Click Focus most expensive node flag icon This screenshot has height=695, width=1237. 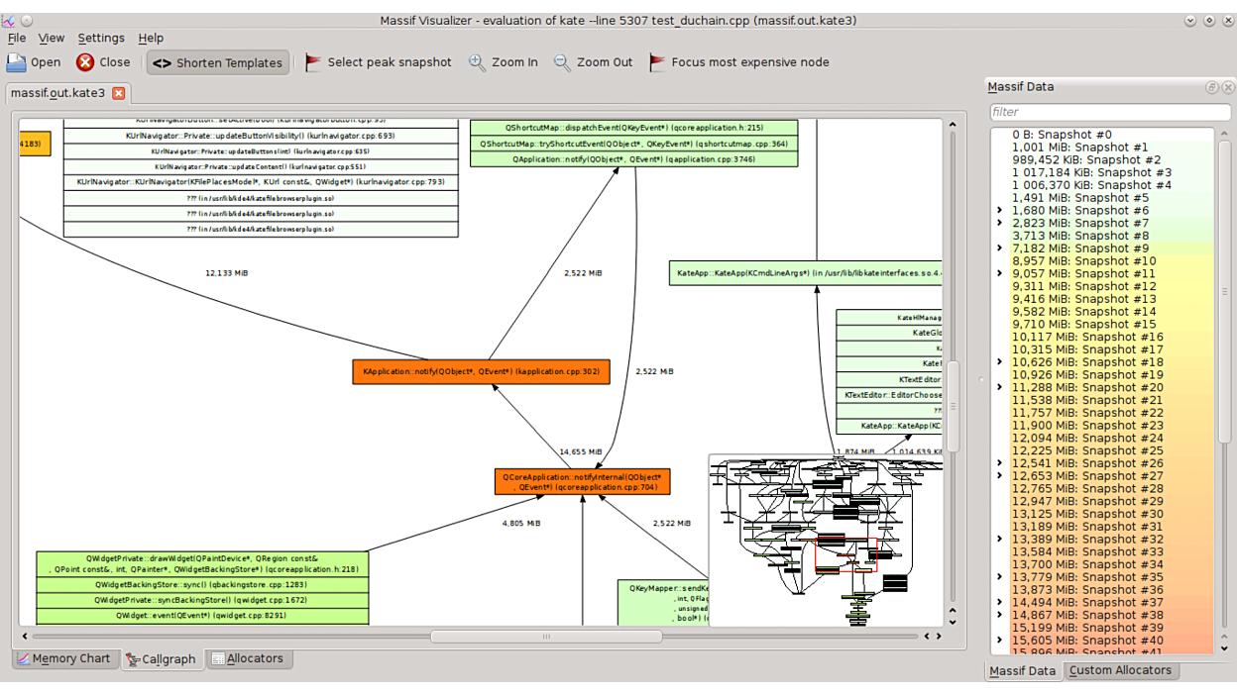click(657, 62)
